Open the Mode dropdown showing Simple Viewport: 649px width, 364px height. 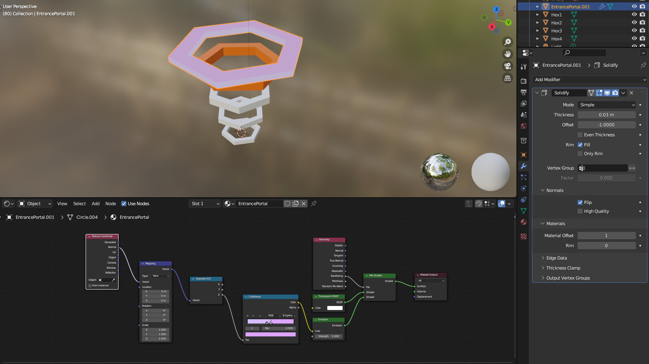[x=606, y=105]
